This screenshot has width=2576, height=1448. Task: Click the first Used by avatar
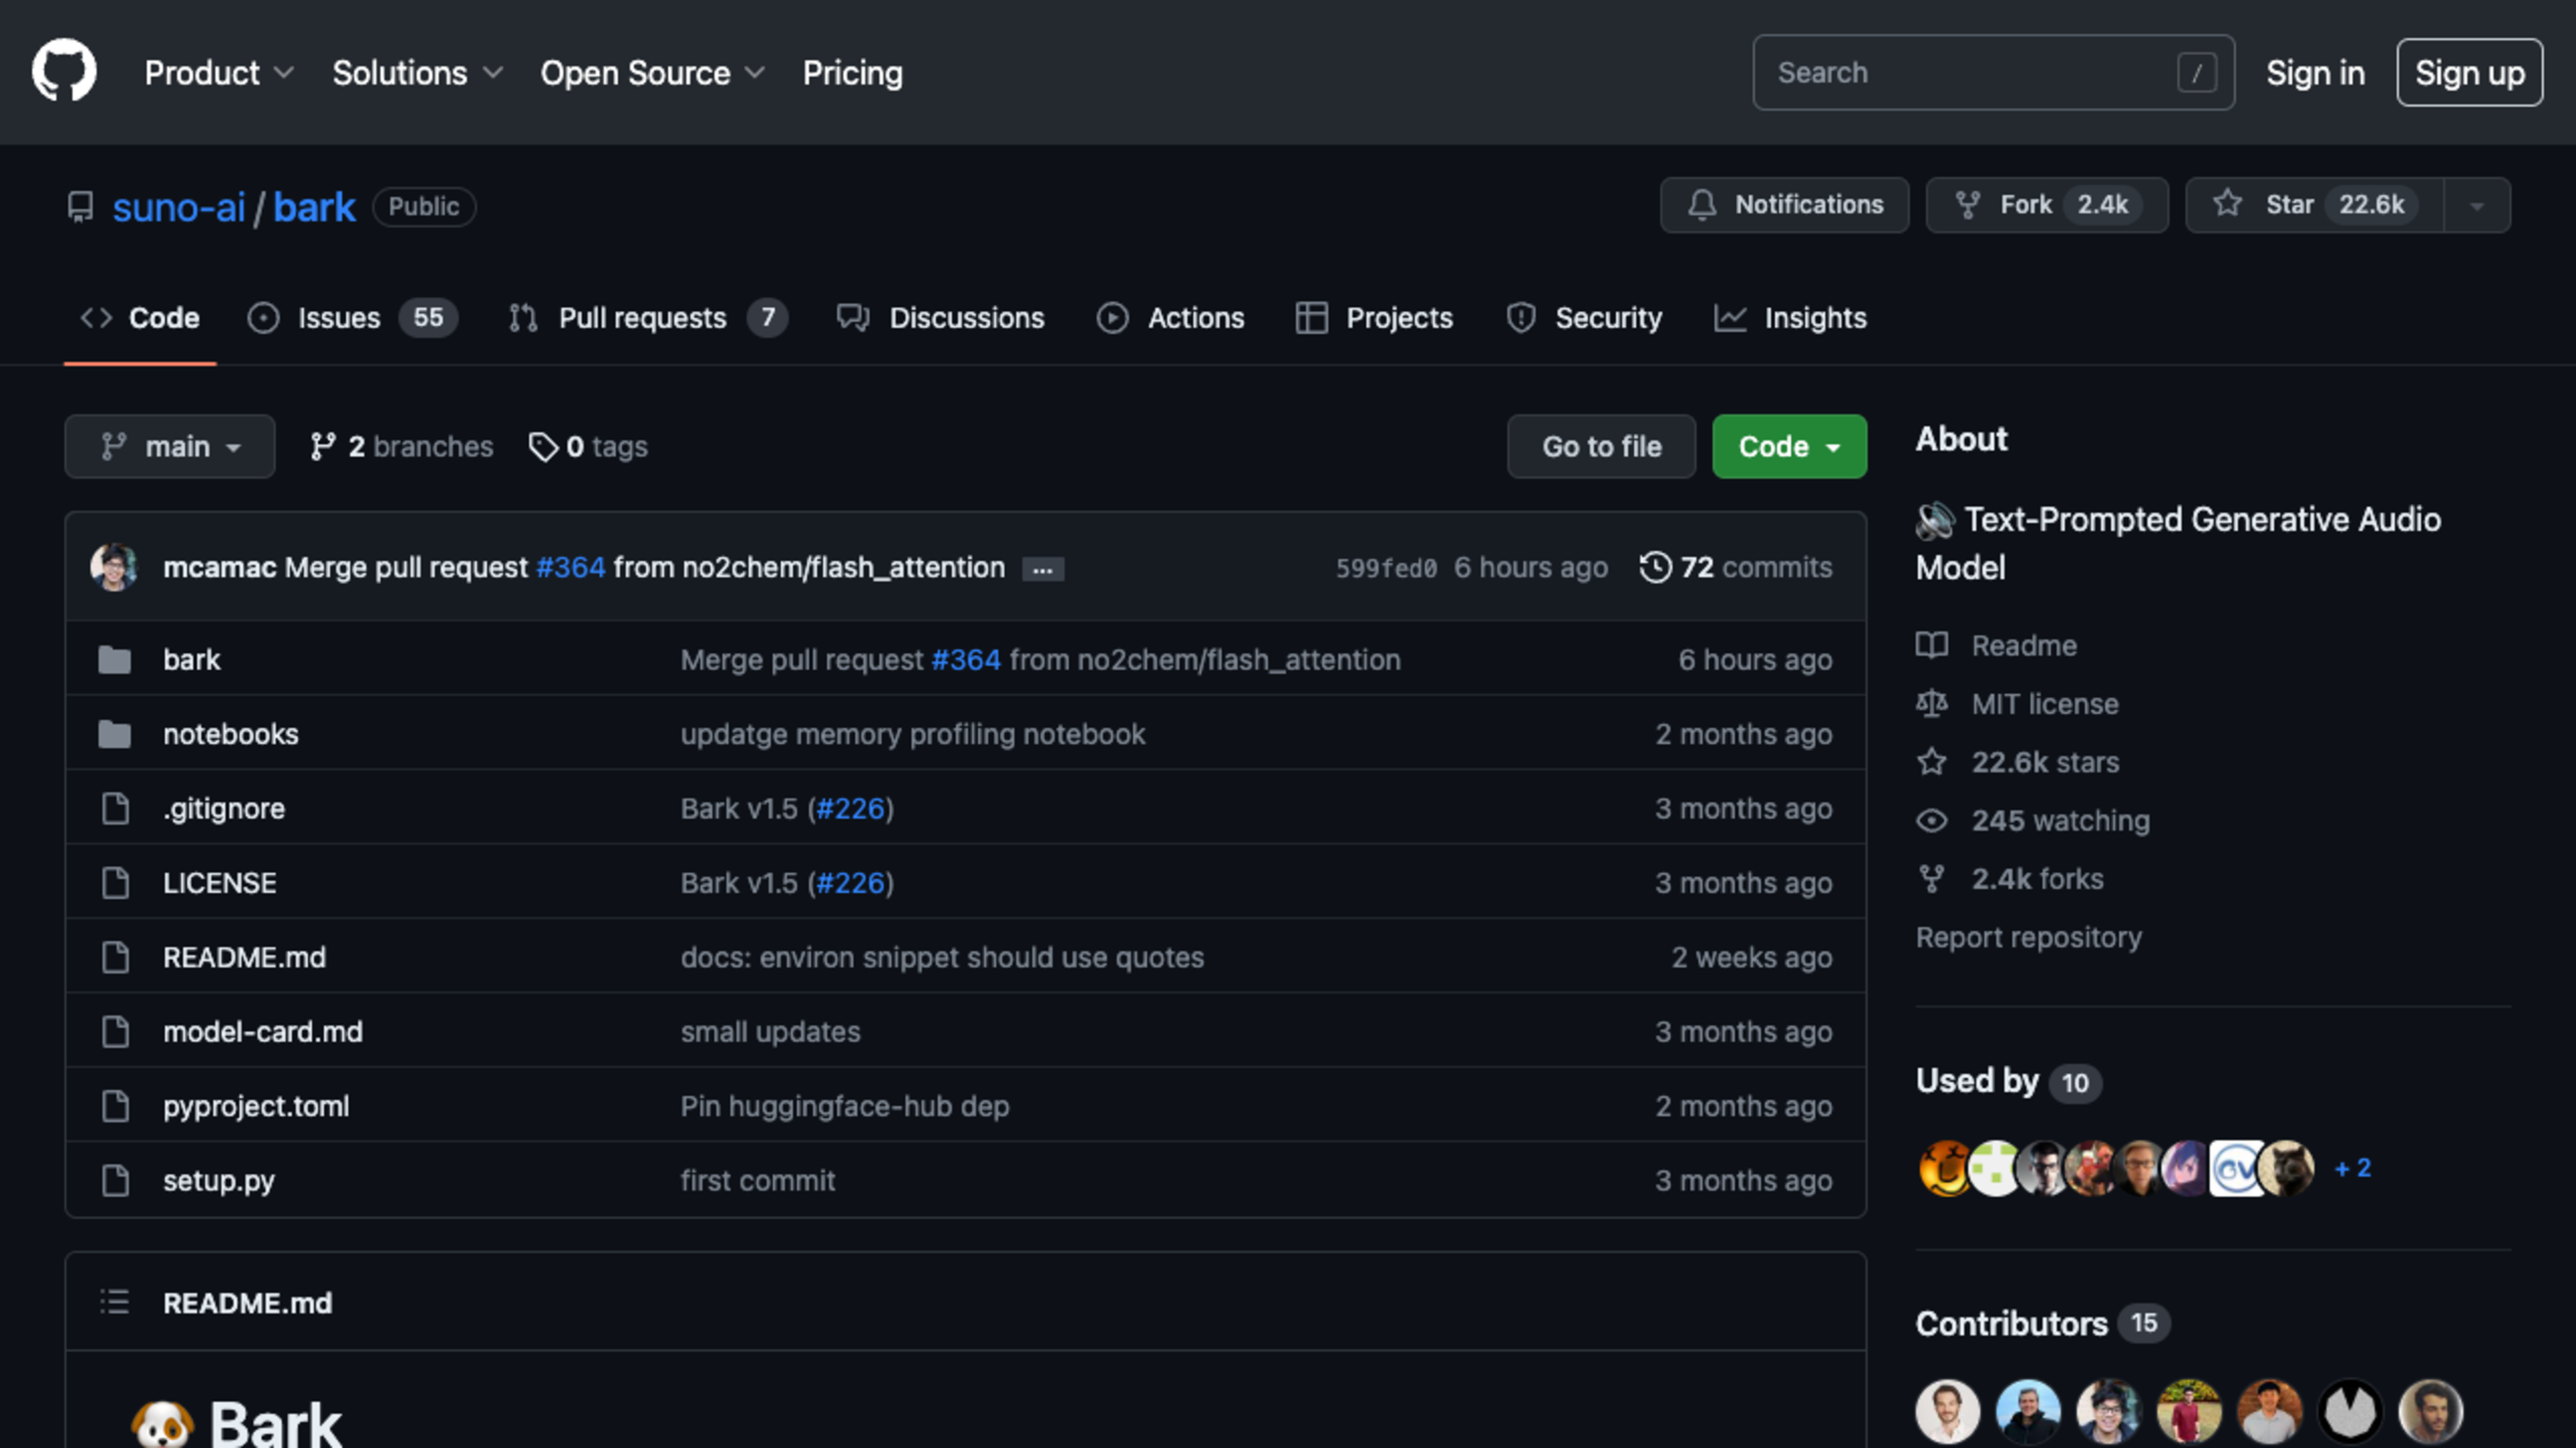point(1944,1168)
